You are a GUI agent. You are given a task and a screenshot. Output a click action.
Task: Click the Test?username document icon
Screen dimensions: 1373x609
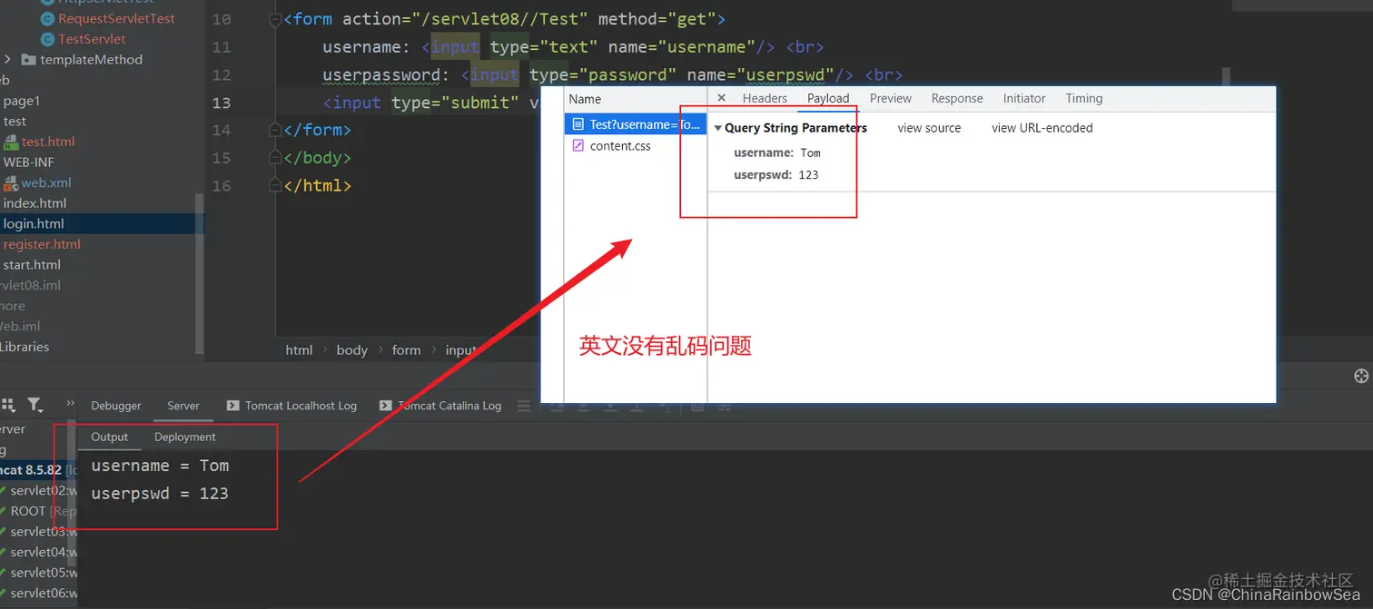[578, 124]
